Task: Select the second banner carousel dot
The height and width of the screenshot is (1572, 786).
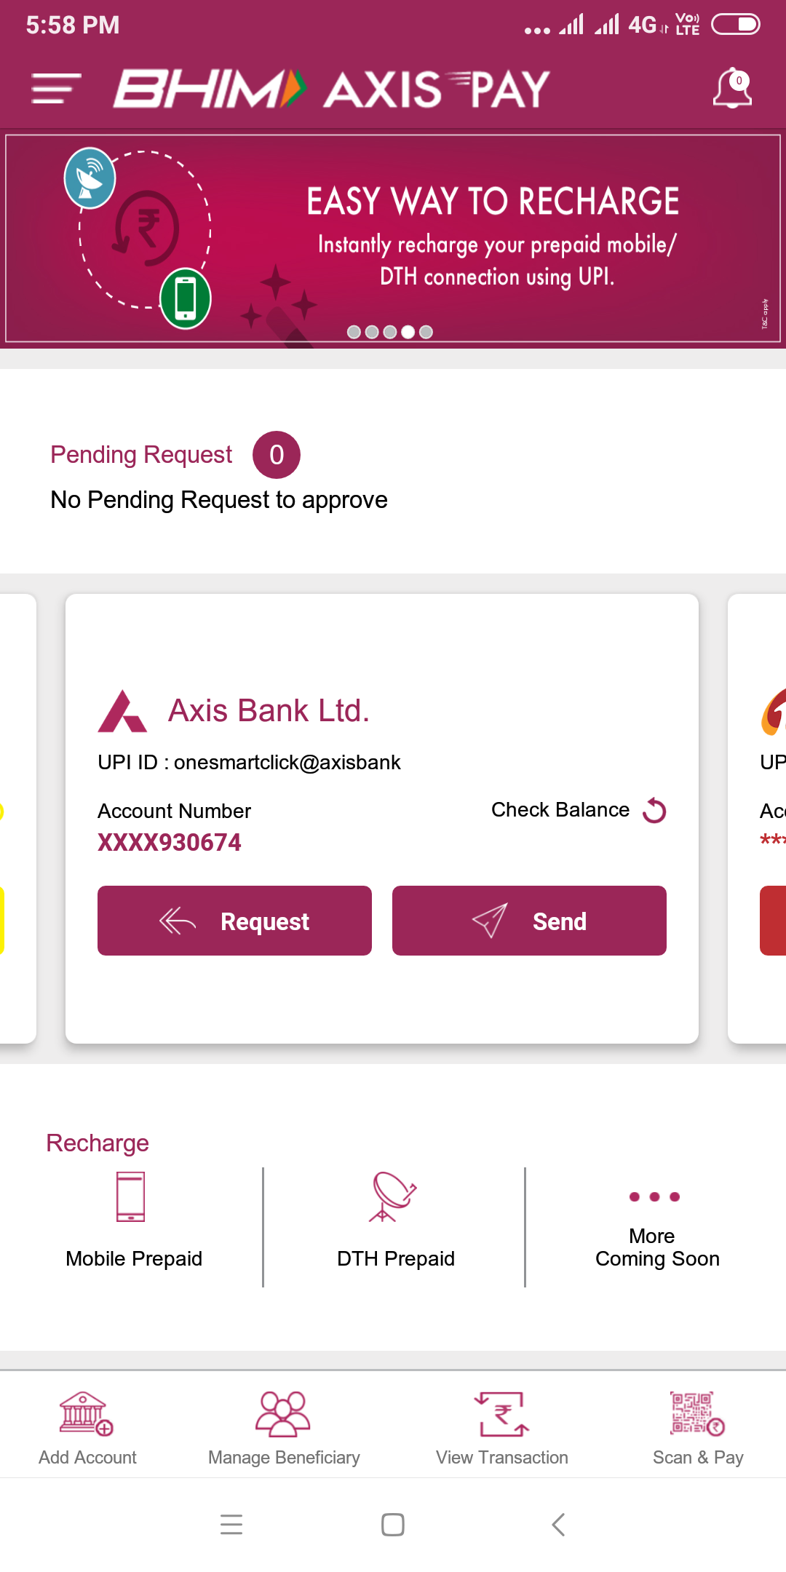Action: [372, 332]
